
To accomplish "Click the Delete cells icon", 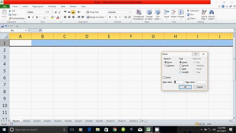I will [x=174, y=12].
